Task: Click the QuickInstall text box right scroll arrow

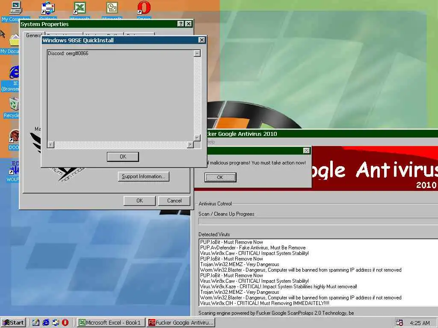Action: tap(190, 144)
